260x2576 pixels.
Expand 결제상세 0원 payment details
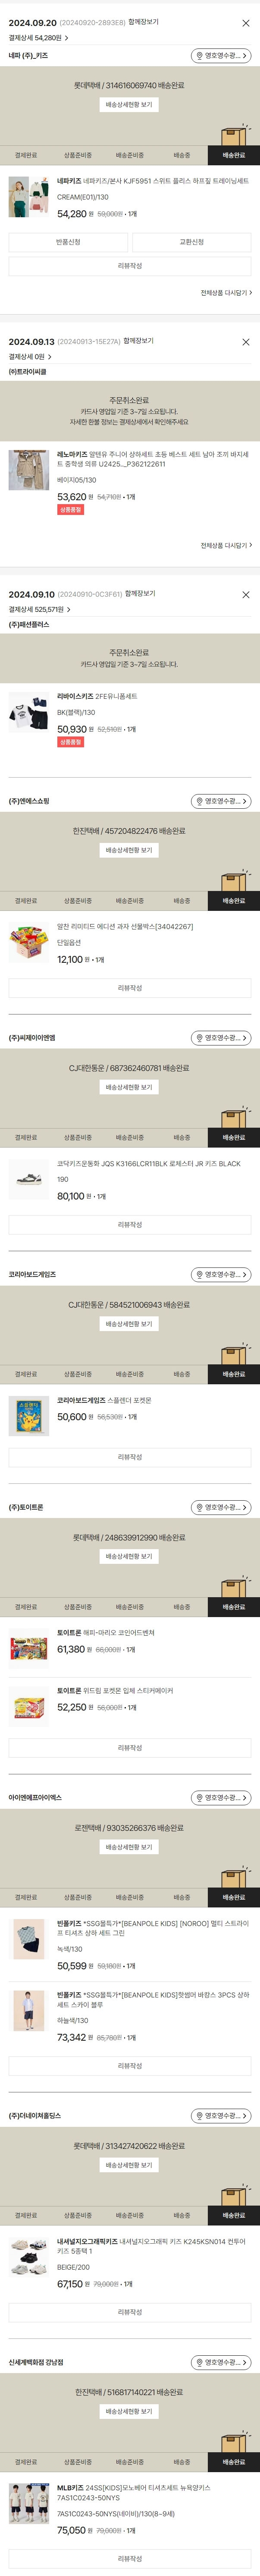pyautogui.click(x=30, y=356)
